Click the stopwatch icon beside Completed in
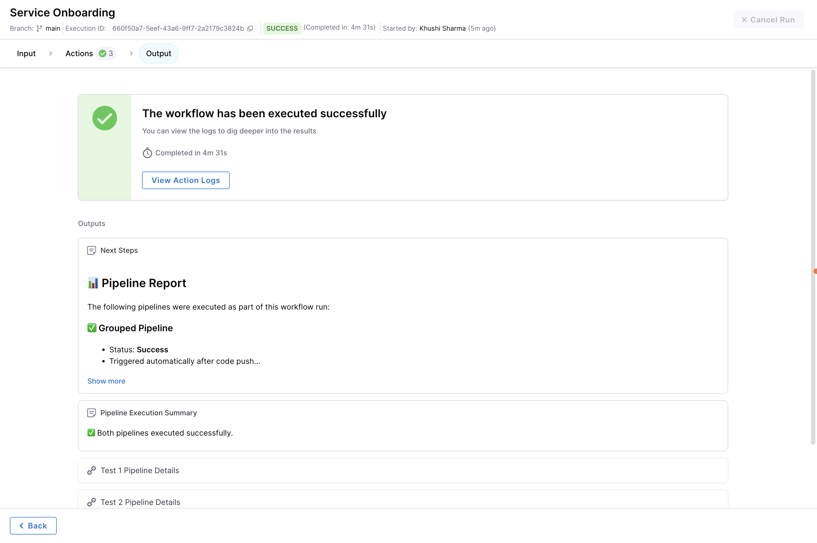 click(147, 153)
